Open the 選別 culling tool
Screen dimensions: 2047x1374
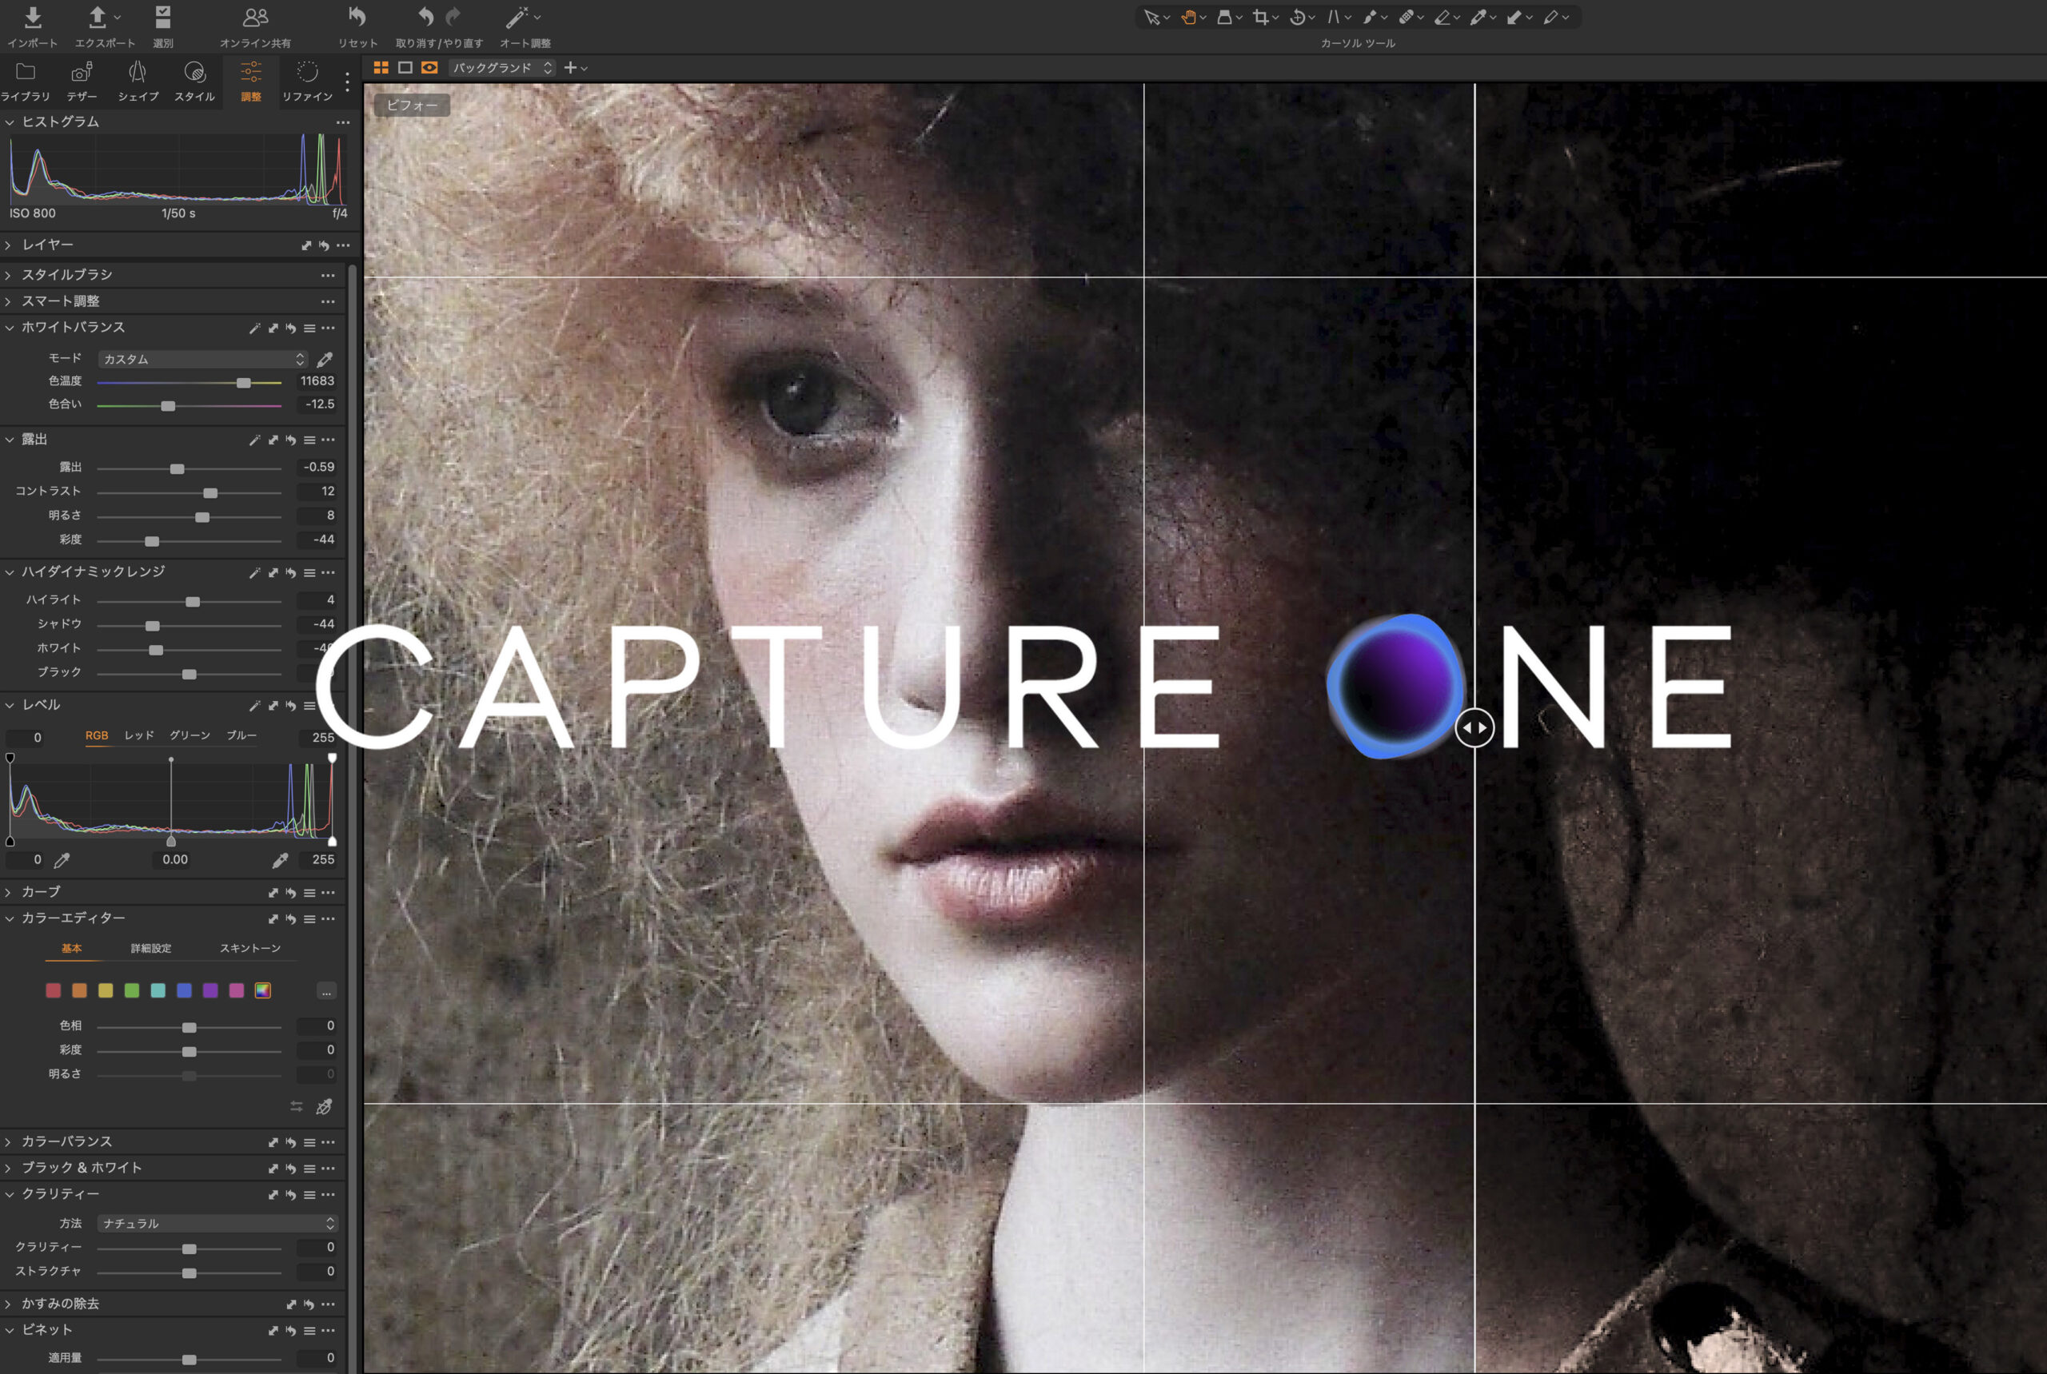pyautogui.click(x=163, y=18)
